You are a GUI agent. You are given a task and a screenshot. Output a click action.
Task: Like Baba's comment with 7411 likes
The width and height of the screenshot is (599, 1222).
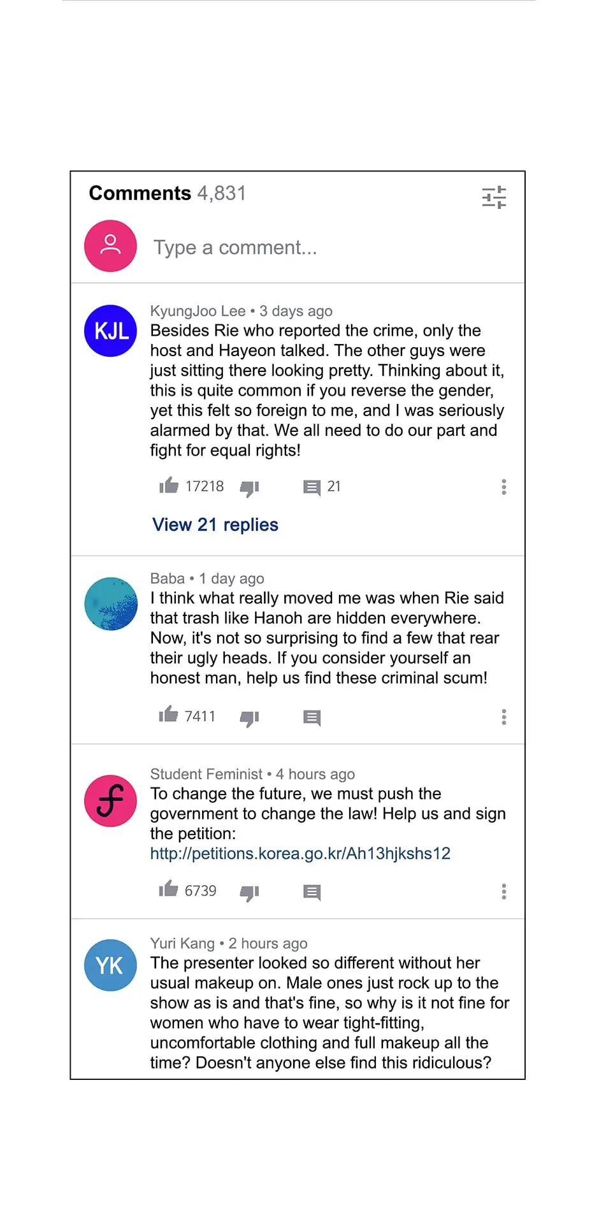169,714
